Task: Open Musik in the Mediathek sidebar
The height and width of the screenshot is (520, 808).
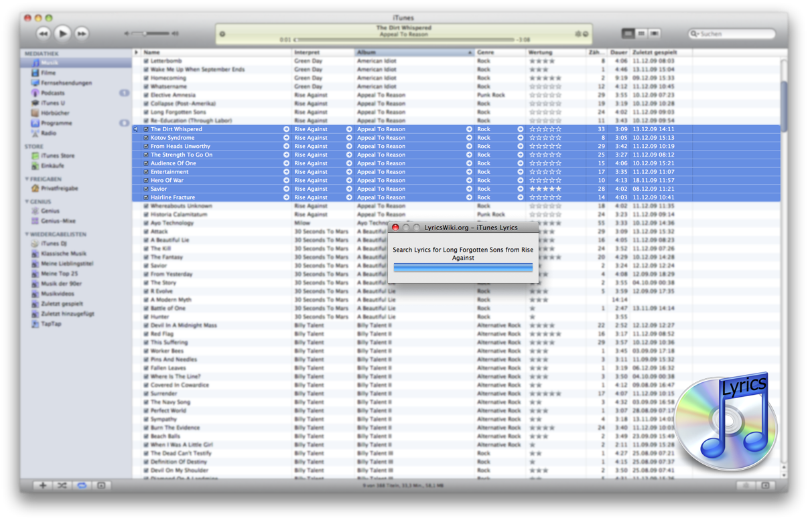Action: click(77, 63)
